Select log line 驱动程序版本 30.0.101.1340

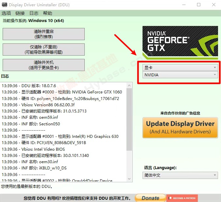click(45, 155)
